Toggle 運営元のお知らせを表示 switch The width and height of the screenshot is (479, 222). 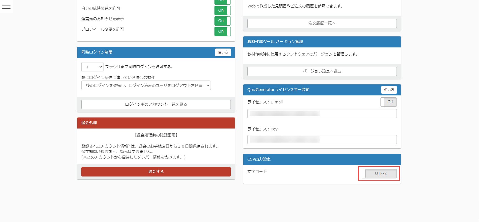pos(222,21)
